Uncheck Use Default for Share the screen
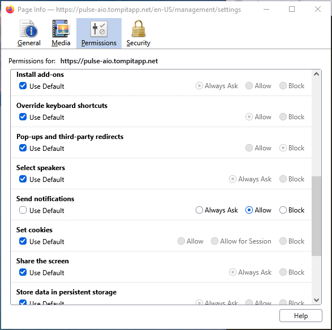Image resolution: width=332 pixels, height=330 pixels. click(23, 272)
